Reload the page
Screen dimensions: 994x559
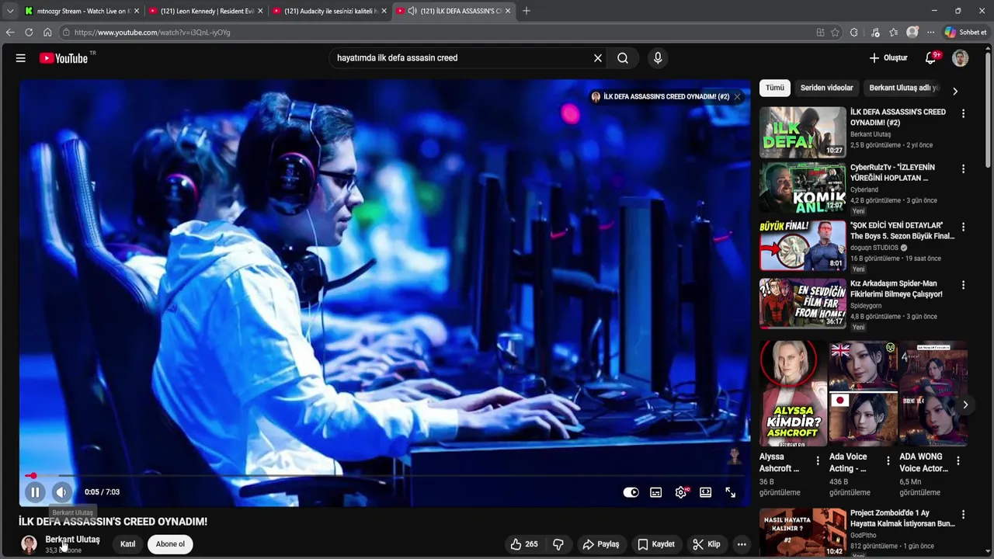coord(29,33)
